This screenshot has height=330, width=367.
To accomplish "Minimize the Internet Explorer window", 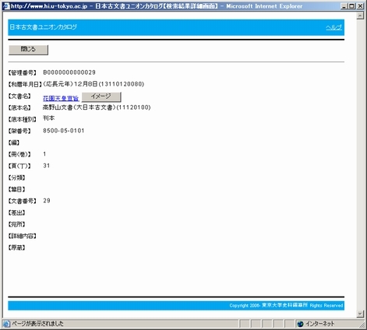I will (344, 6).
